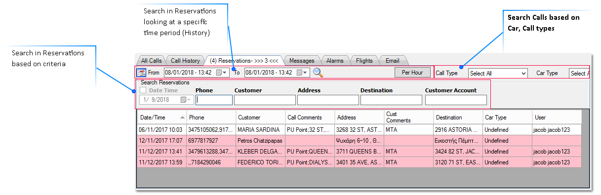Toggle the Date Time checkbox
Image resolution: width=601 pixels, height=195 pixels.
(x=143, y=90)
